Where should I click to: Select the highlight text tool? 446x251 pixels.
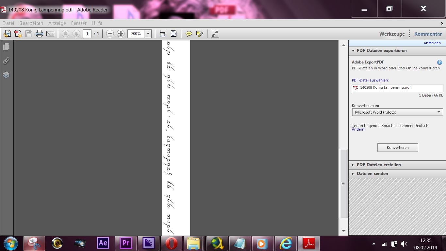(x=200, y=34)
